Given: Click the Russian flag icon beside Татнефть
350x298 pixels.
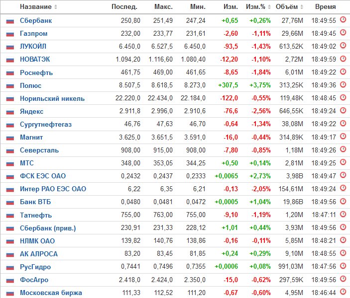Looking at the screenshot, I should point(10,216).
